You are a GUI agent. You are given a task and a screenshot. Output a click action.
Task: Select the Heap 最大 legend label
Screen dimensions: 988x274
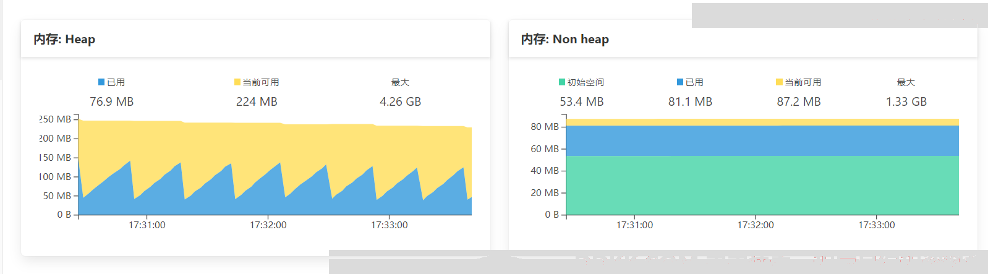coord(400,82)
